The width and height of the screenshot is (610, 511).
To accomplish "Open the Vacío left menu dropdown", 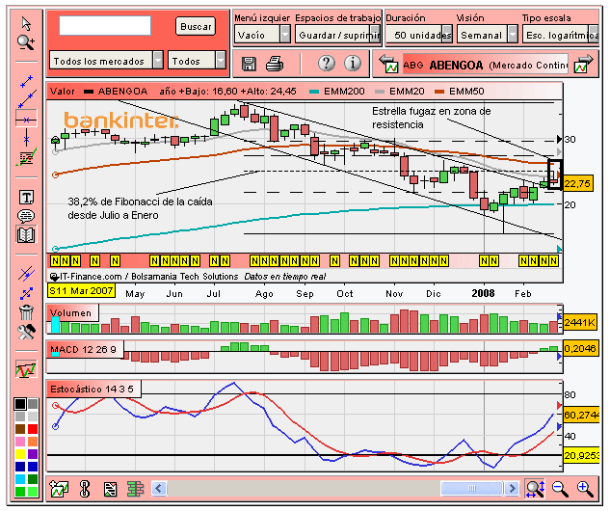I will pyautogui.click(x=262, y=35).
